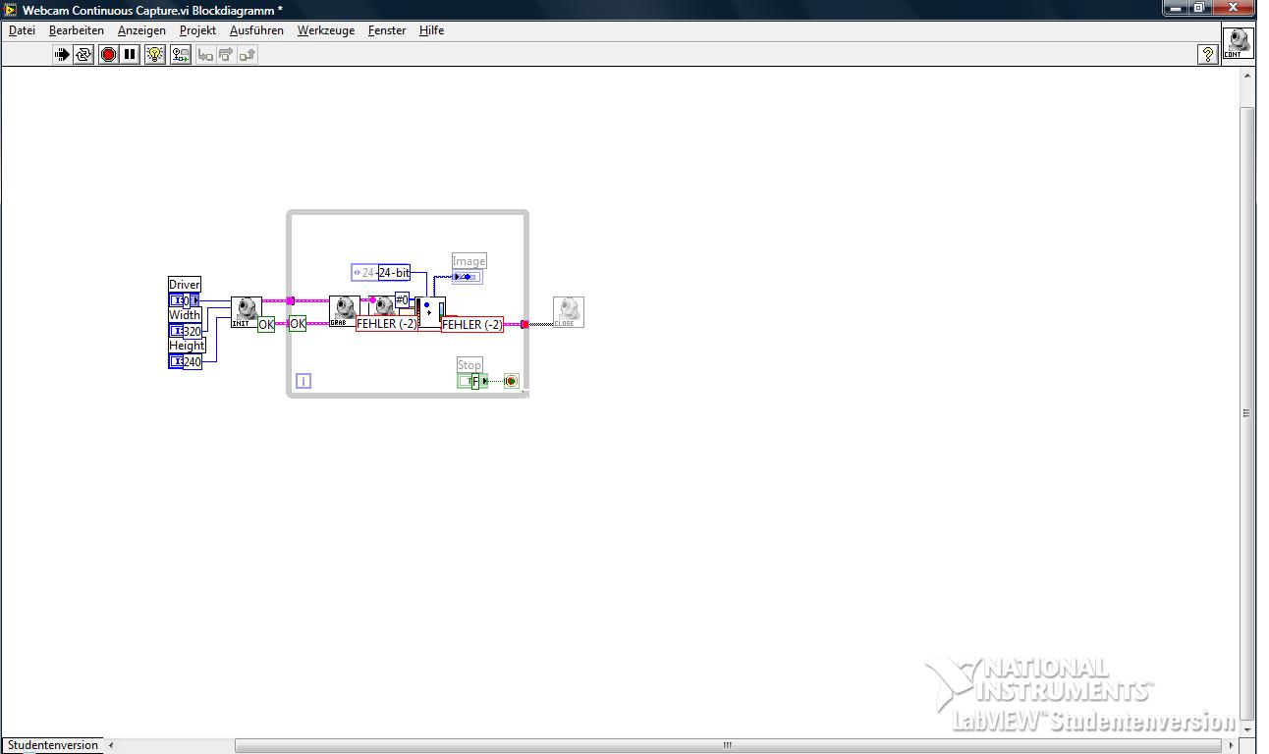Click the OK probe inside the loop
The height and width of the screenshot is (754, 1269).
[x=298, y=324]
